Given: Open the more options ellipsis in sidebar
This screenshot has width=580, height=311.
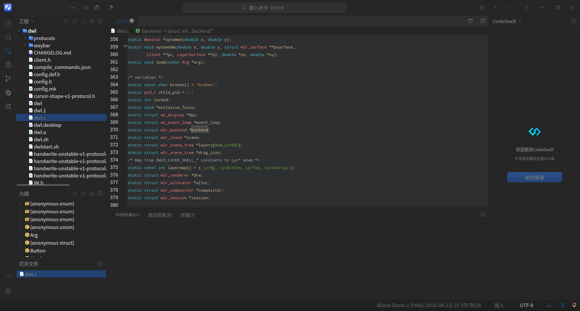Looking at the screenshot, I should coord(8,276).
